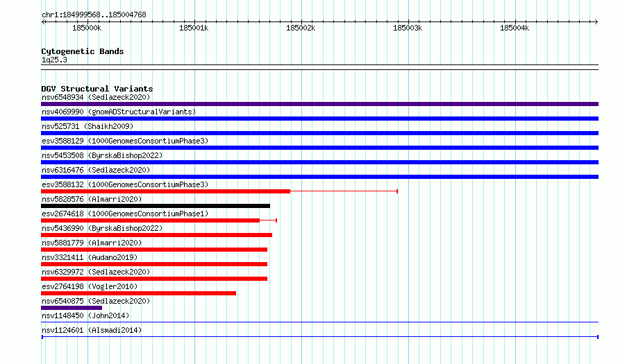The width and height of the screenshot is (618, 364).
Task: Open nsv5453508 (ByrskaBishop2022) label
Action: 102,155
